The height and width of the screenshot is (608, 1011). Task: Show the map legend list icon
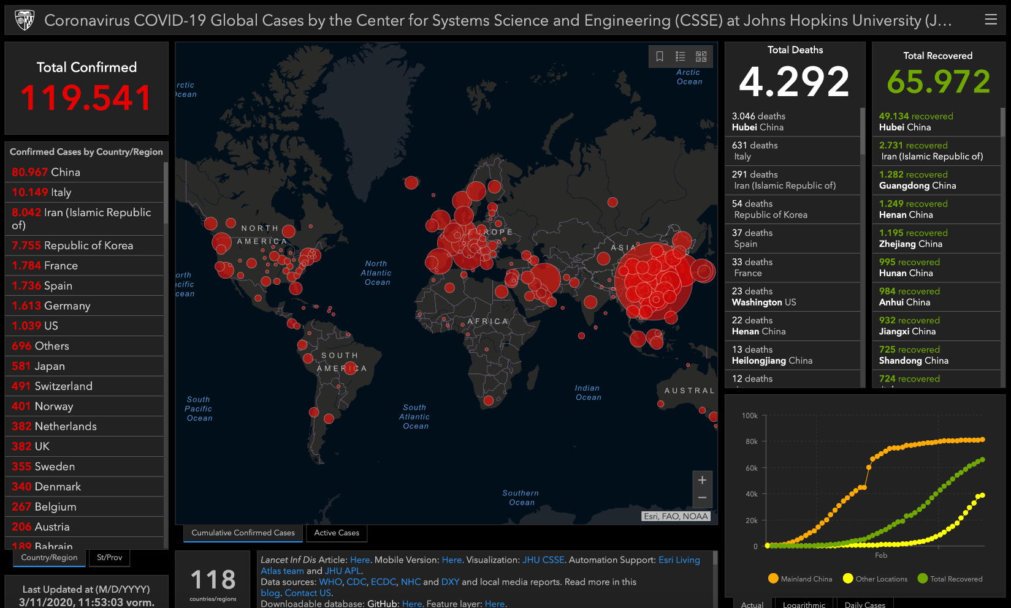click(x=681, y=56)
